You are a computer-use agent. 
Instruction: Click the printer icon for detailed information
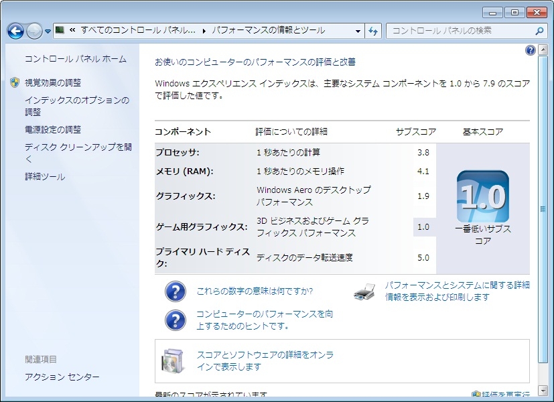click(366, 291)
